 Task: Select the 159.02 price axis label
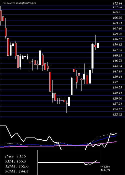tap(117, 34)
